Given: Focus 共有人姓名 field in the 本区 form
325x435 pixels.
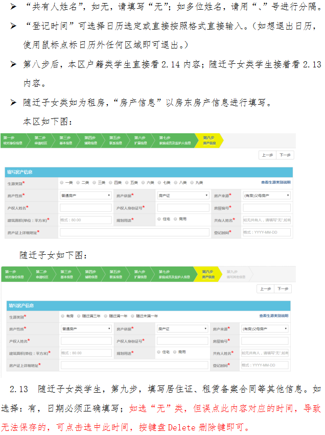Looking at the screenshot, I should pos(267,220).
